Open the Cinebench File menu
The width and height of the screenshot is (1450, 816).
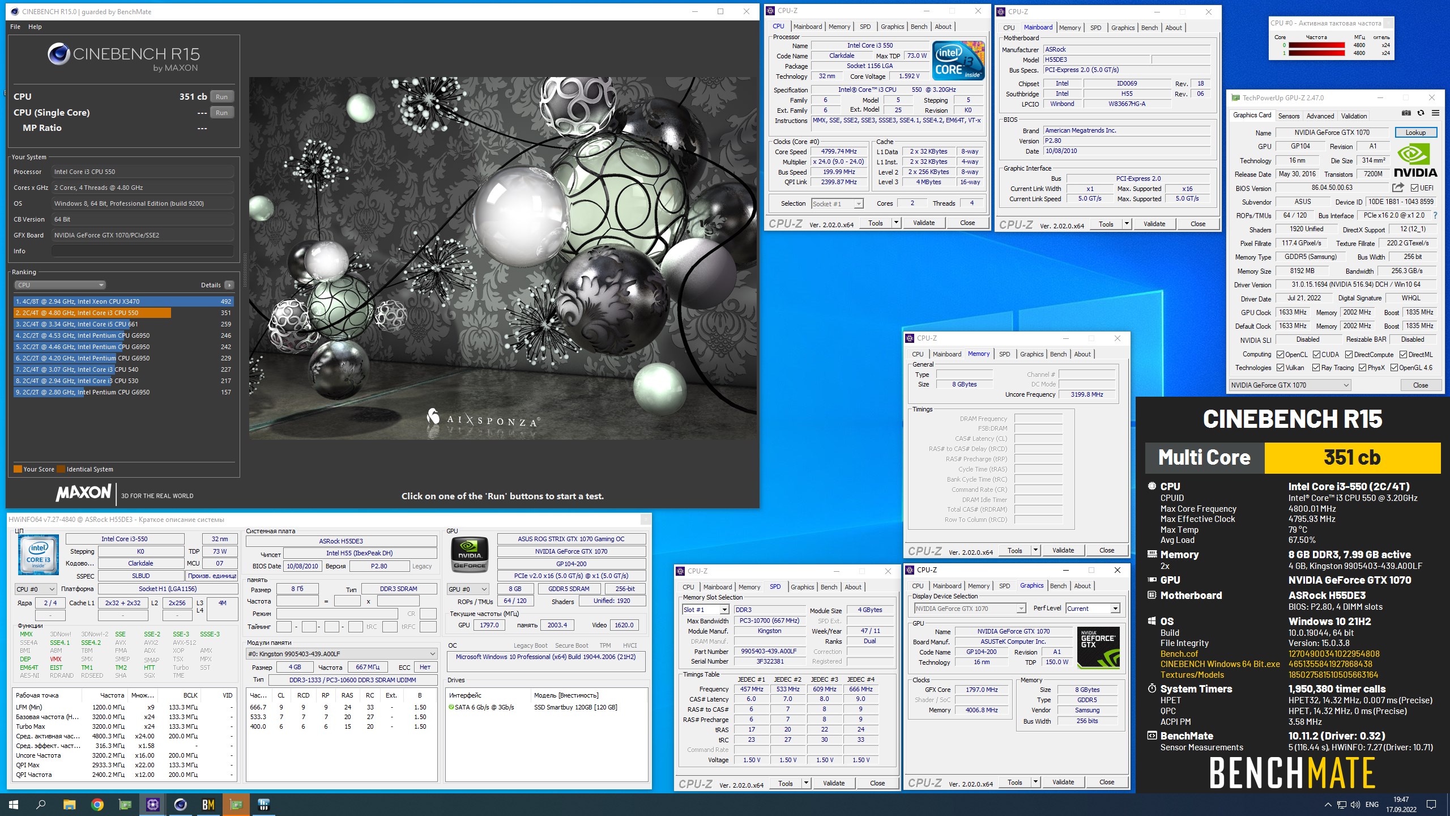[15, 27]
